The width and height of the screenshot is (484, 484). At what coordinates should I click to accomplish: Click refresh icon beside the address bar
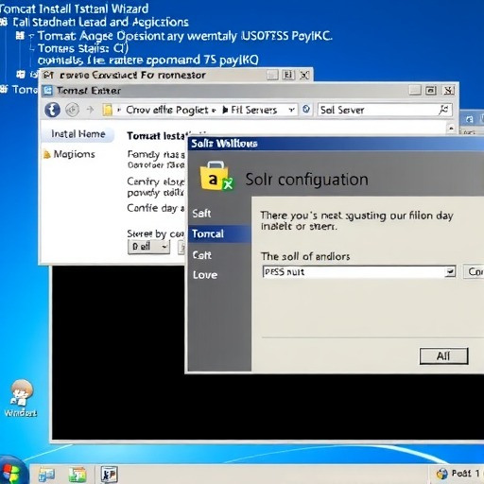point(306,110)
